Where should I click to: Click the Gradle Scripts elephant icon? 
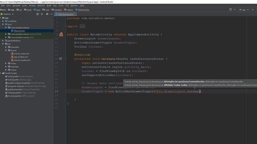3,73
